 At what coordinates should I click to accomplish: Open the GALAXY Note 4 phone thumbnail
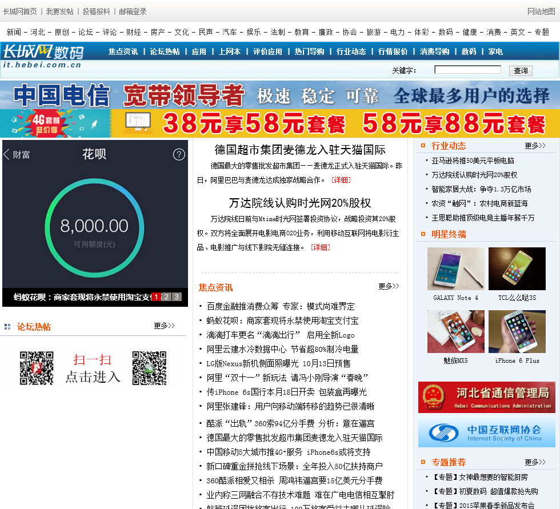coord(456,268)
